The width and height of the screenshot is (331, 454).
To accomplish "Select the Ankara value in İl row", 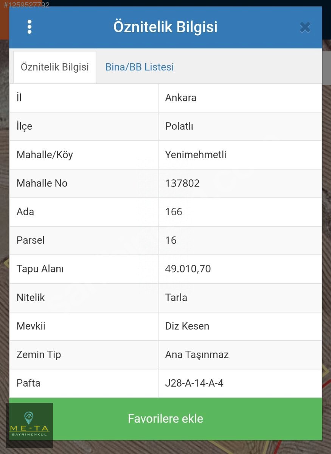I will tap(181, 98).
